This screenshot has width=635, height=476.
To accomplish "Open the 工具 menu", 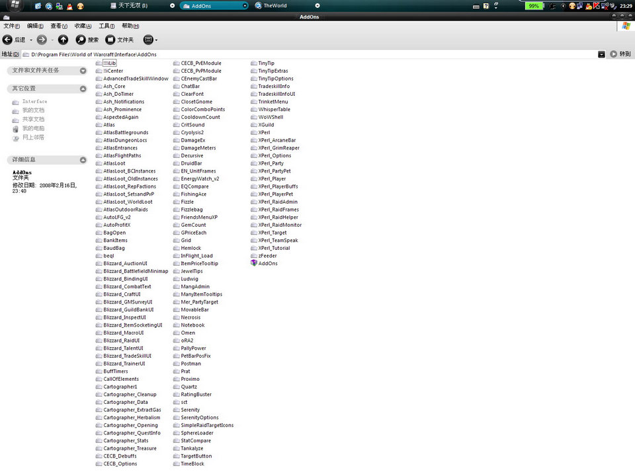I will click(106, 26).
